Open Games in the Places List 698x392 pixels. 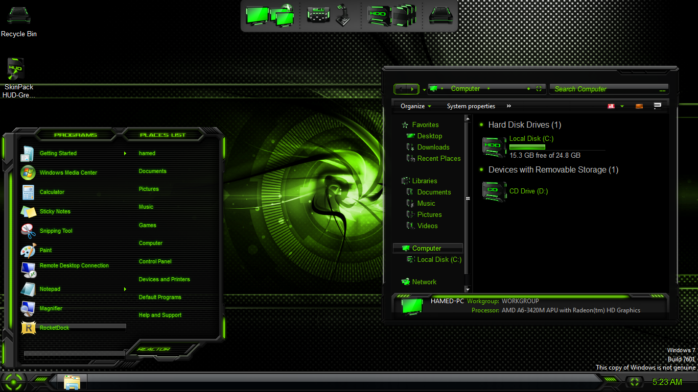coord(148,225)
